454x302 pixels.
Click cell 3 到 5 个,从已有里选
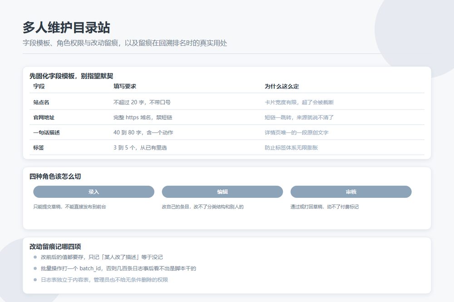(140, 147)
